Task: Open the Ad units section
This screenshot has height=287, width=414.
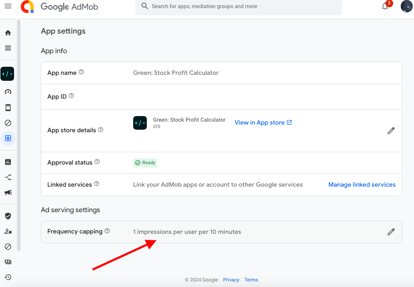Action: (x=8, y=107)
